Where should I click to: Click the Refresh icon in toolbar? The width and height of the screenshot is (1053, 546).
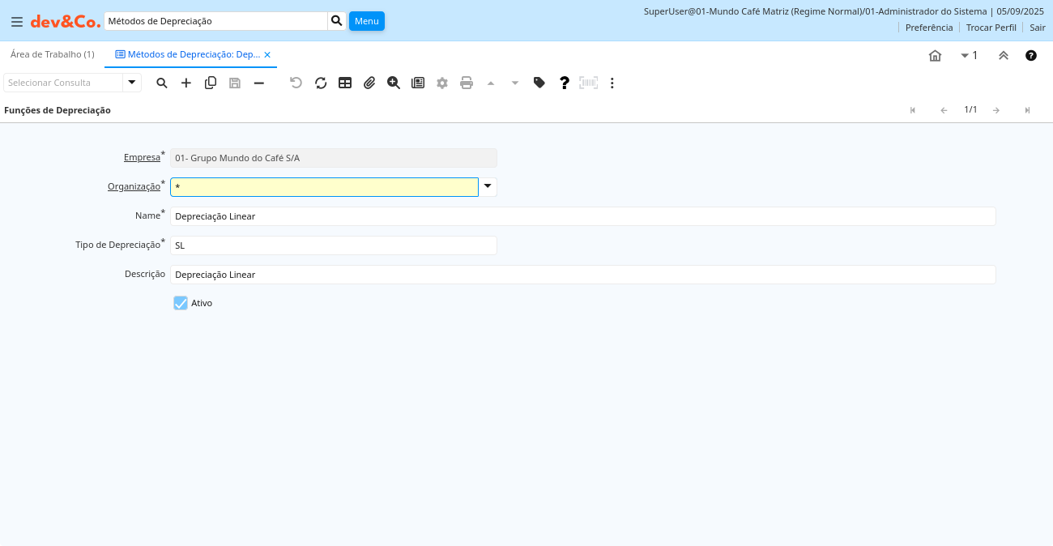point(321,83)
